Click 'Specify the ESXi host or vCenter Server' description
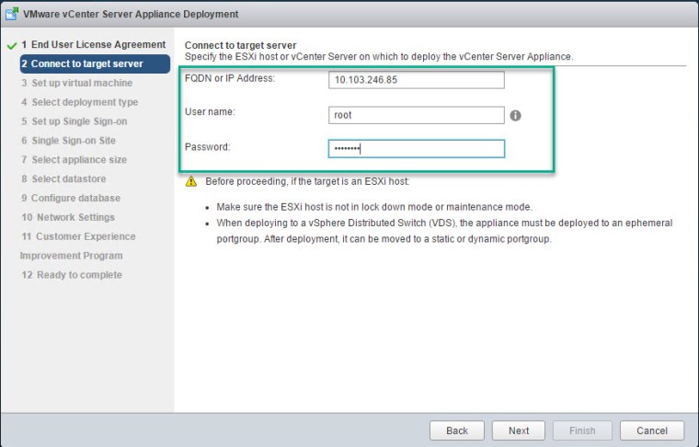Viewport: 699px width, 447px height. point(379,57)
